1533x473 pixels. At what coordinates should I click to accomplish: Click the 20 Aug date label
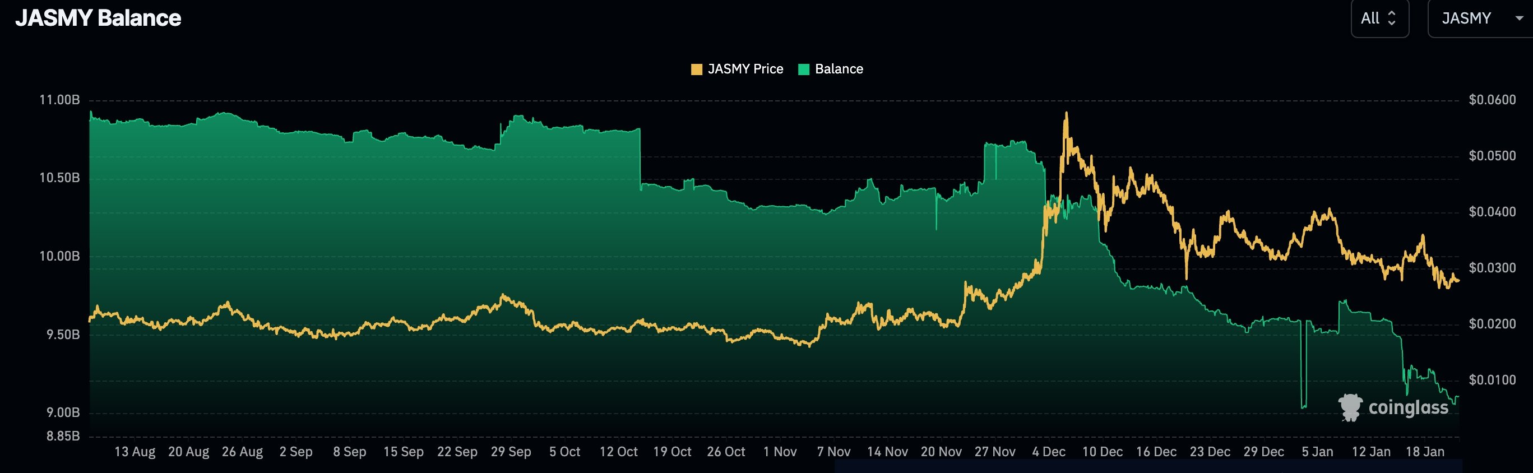tap(189, 452)
